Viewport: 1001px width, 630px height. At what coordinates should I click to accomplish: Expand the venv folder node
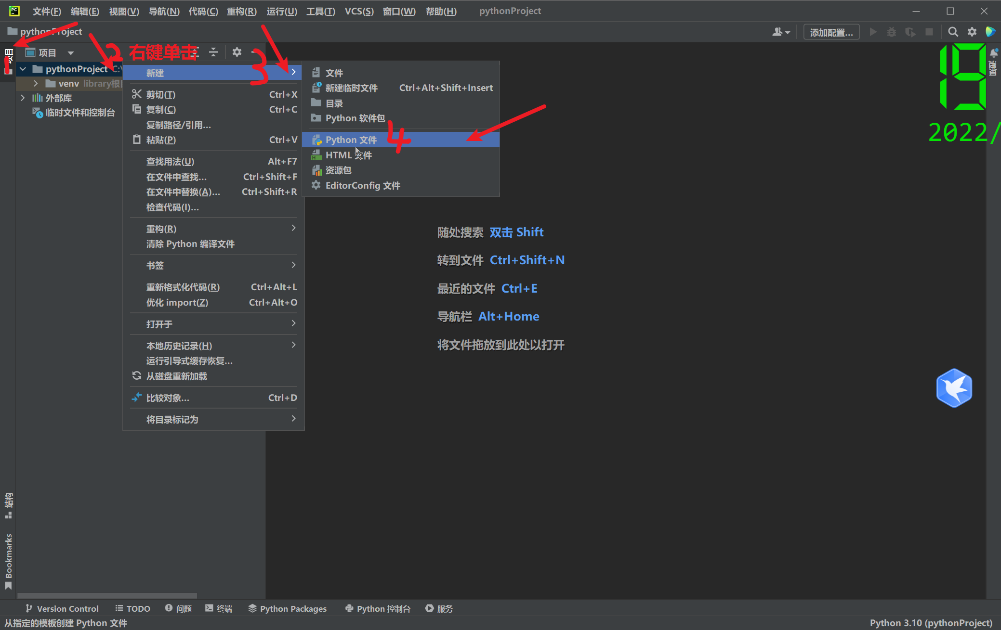(36, 83)
